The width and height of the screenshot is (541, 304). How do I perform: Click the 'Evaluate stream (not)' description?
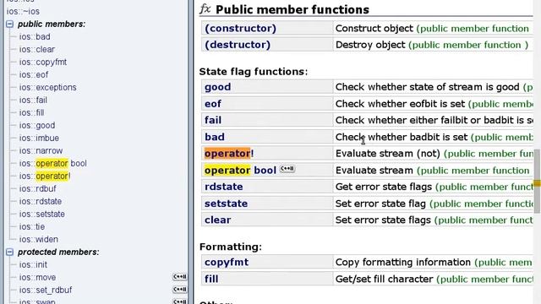pos(387,154)
